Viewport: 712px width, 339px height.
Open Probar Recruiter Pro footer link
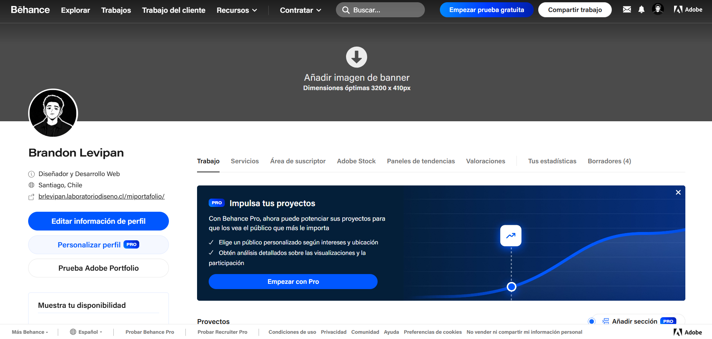click(x=223, y=332)
